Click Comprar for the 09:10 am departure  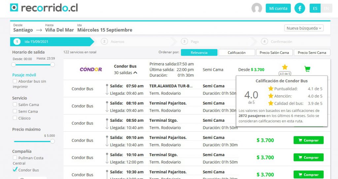pyautogui.click(x=309, y=140)
